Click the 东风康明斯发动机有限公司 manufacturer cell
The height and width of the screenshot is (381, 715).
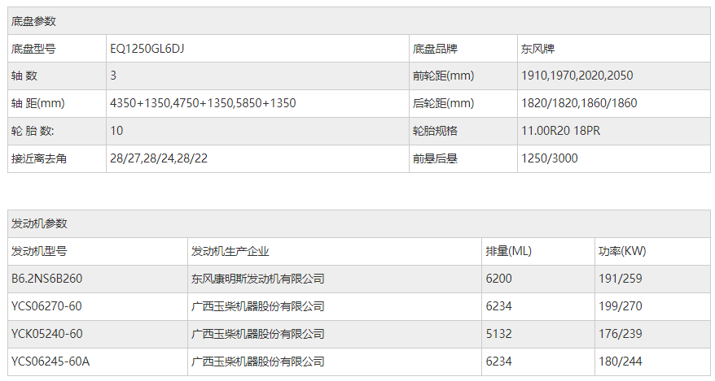(257, 279)
